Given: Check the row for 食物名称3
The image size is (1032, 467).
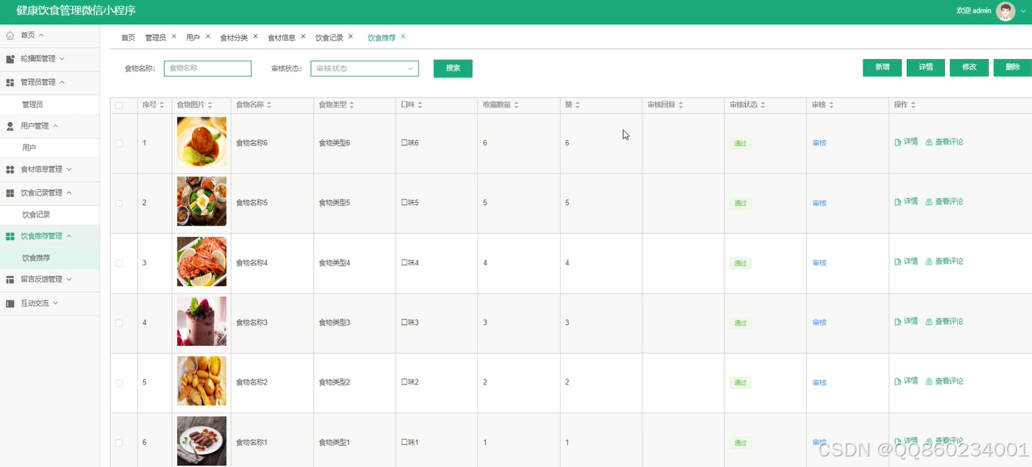Looking at the screenshot, I should click(119, 322).
